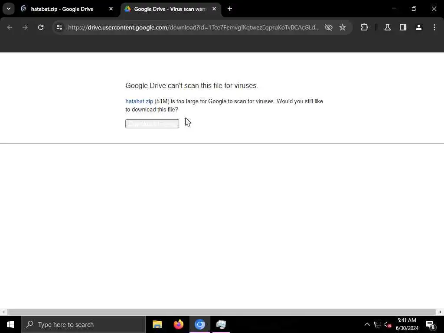Show hidden system tray icons
The width and height of the screenshot is (444, 333).
click(x=367, y=324)
